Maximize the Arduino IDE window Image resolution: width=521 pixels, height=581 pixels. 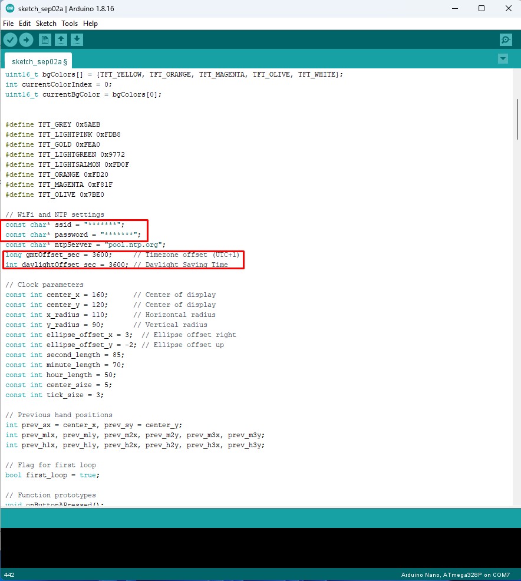point(482,8)
